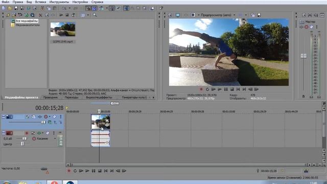Switch to the 'Генераторы мульт' tab
Image resolution: width=327 pixels, height=184 pixels.
[134, 98]
